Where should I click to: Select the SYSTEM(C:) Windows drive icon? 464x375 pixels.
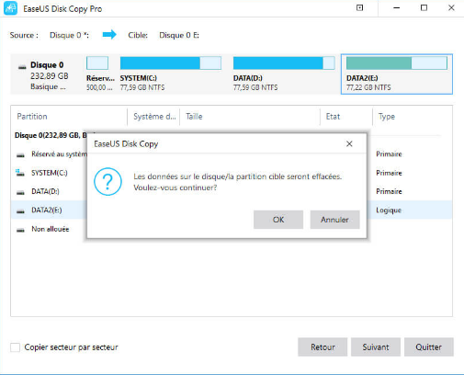coord(20,173)
